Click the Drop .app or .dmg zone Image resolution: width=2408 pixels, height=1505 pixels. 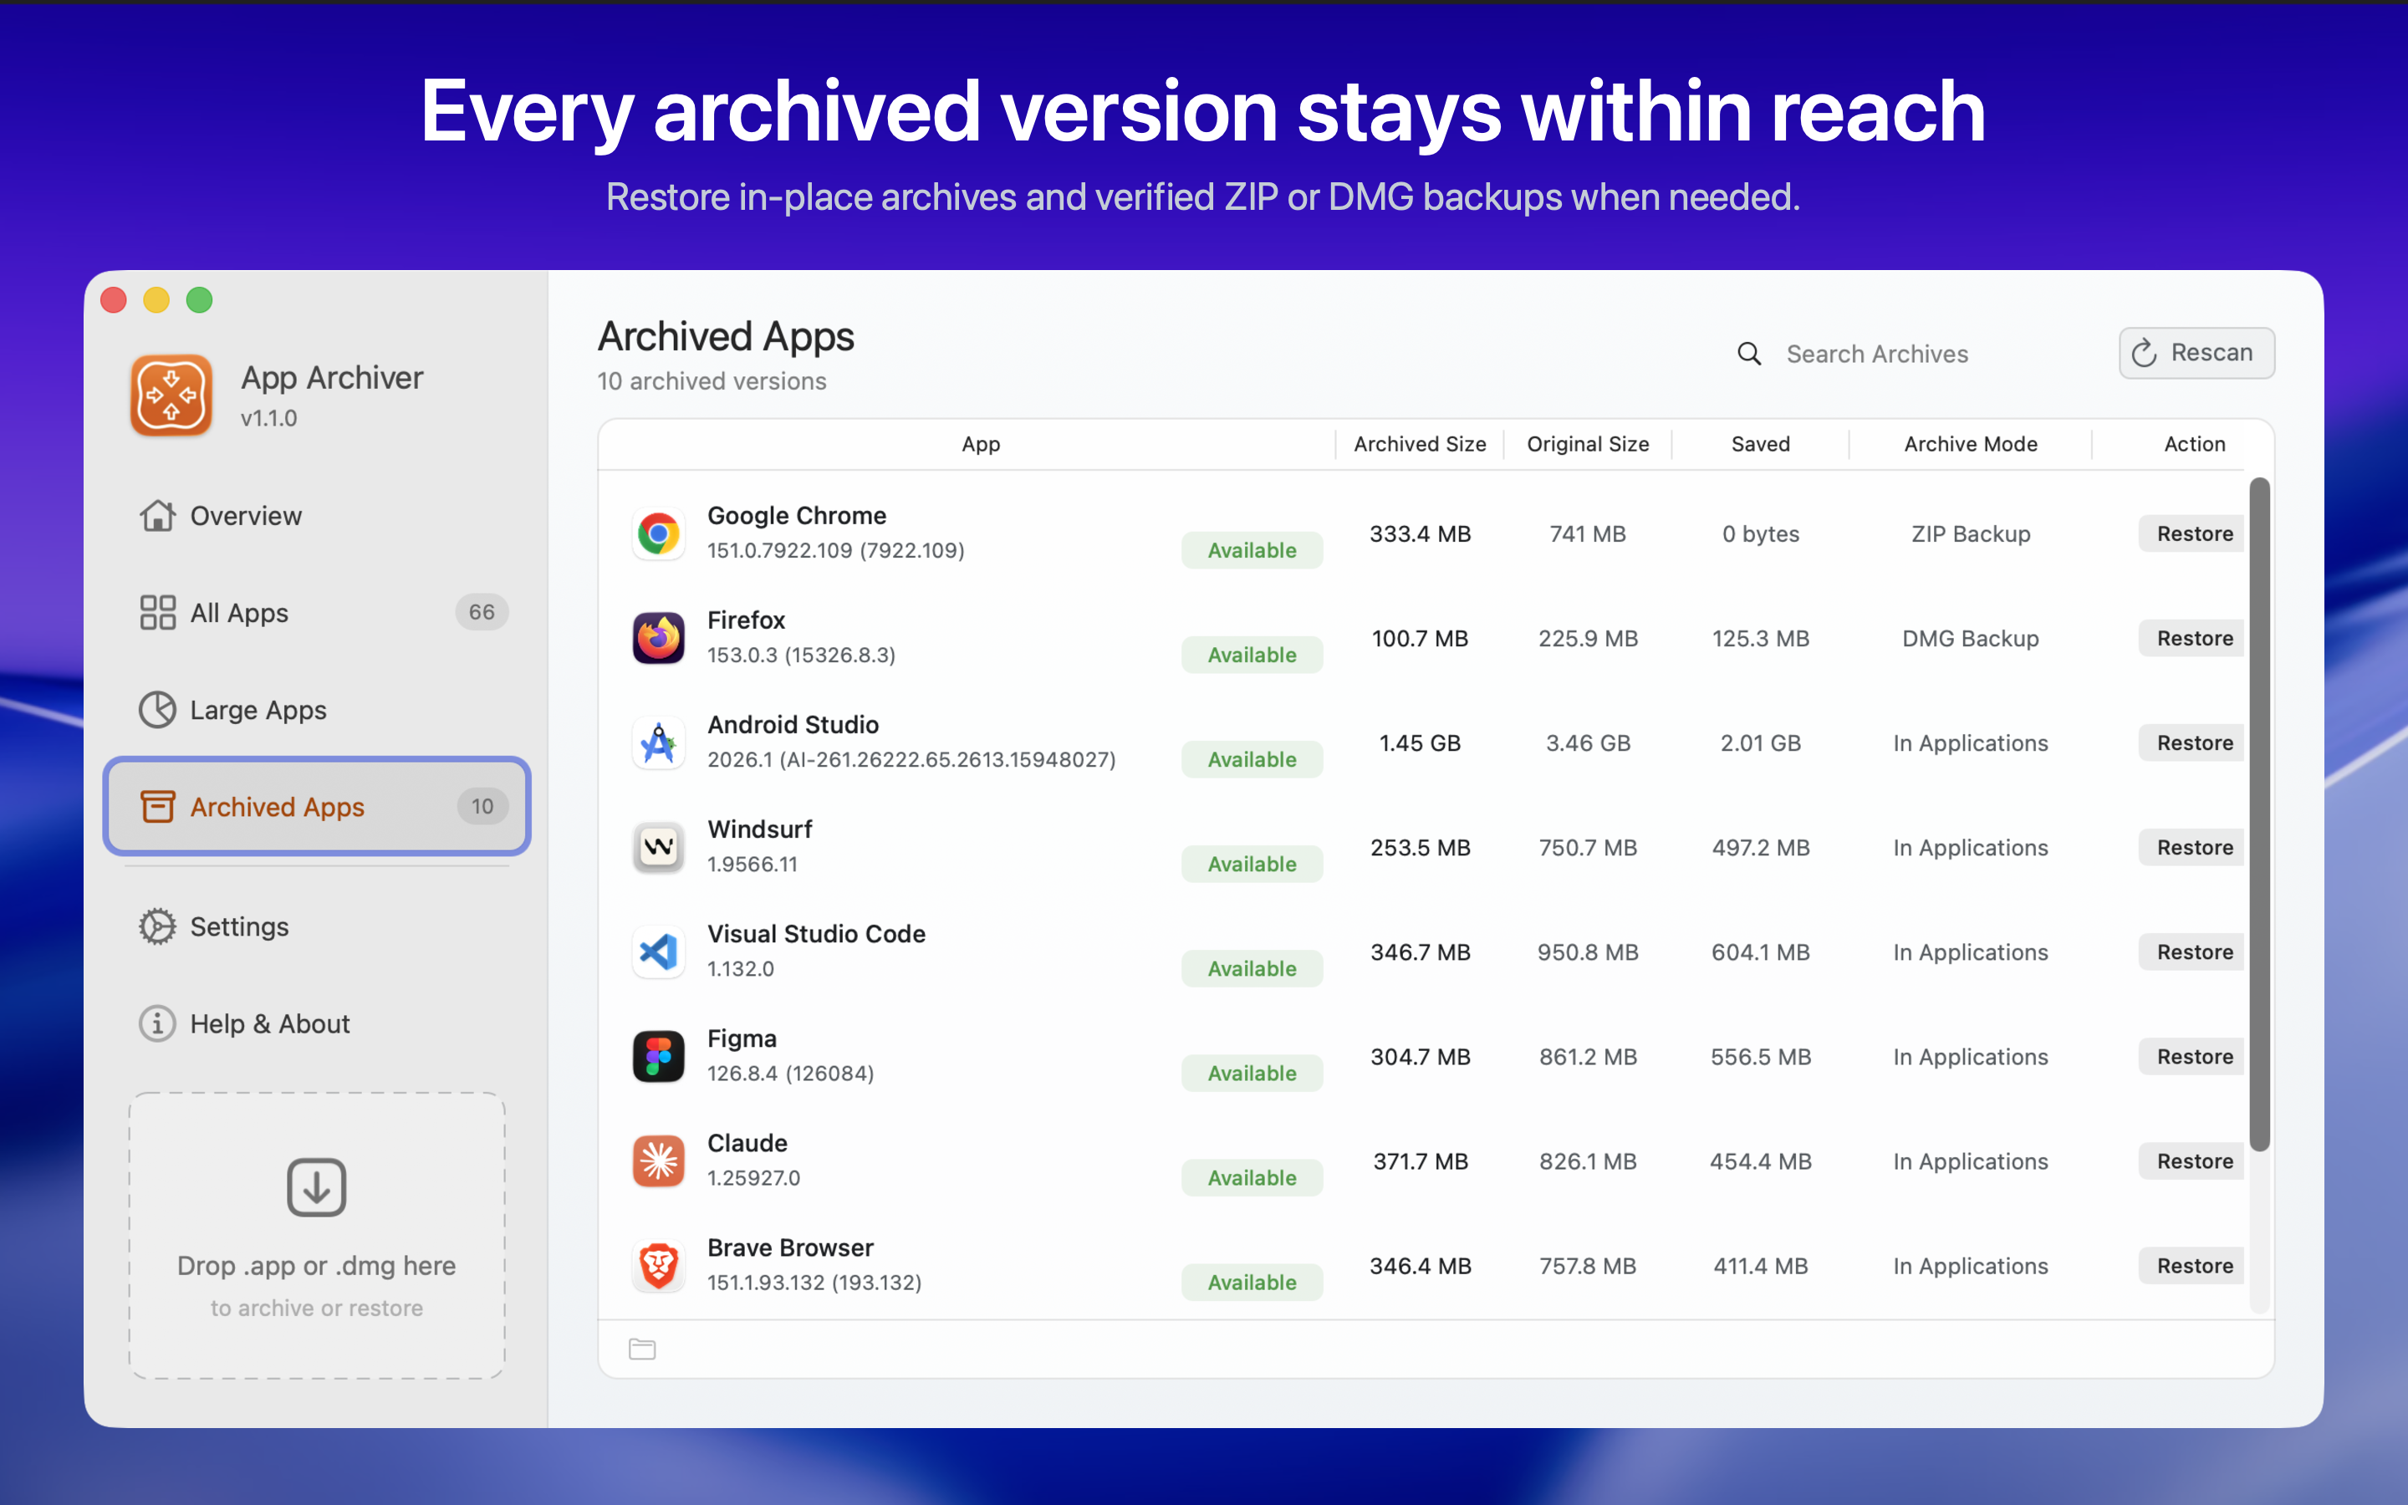click(316, 1235)
